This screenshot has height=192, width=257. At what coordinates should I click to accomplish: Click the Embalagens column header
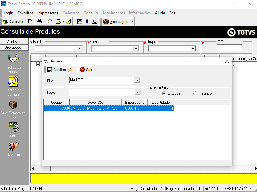135,103
